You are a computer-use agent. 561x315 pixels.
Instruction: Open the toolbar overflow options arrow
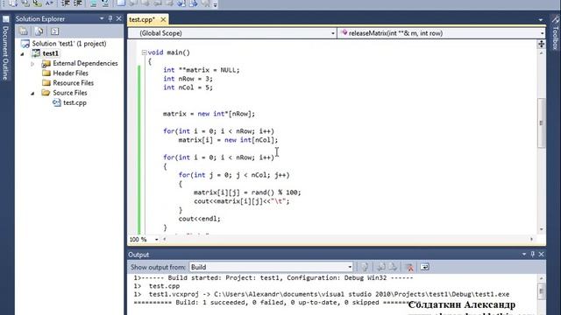[x=216, y=4]
